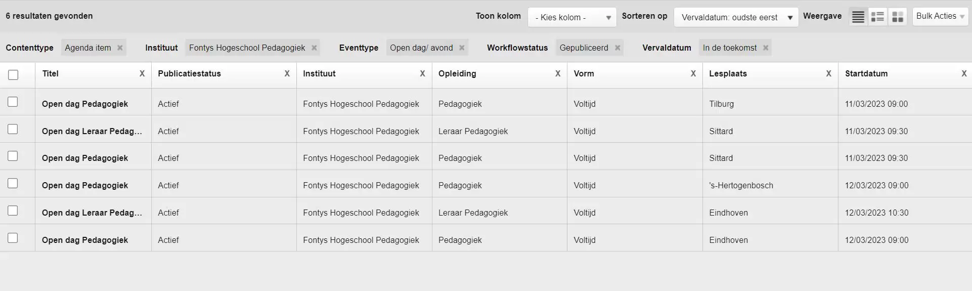The image size is (972, 291).
Task: Remove Fontys Hogeschool Pedagogiek filter chip
Action: [314, 48]
